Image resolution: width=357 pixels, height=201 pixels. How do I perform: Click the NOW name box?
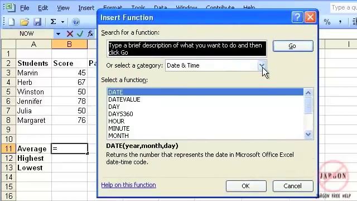coord(27,34)
